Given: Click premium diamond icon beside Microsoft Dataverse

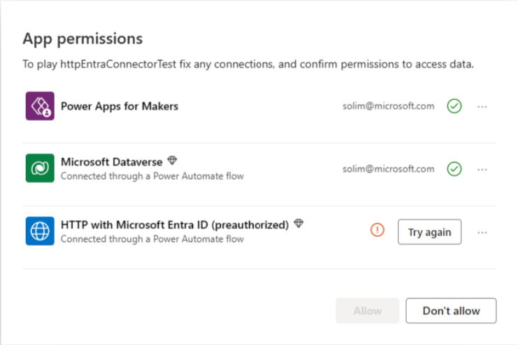Looking at the screenshot, I should click(x=172, y=161).
